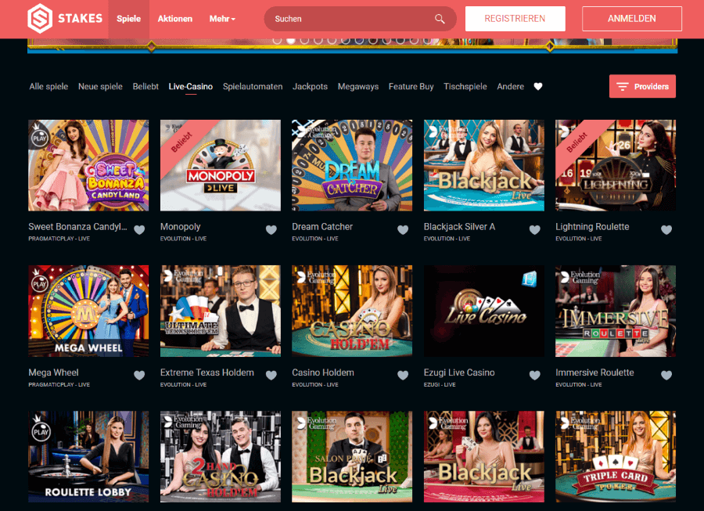Expand the Spiele navigation menu
Image resolution: width=704 pixels, height=511 pixels.
click(128, 18)
